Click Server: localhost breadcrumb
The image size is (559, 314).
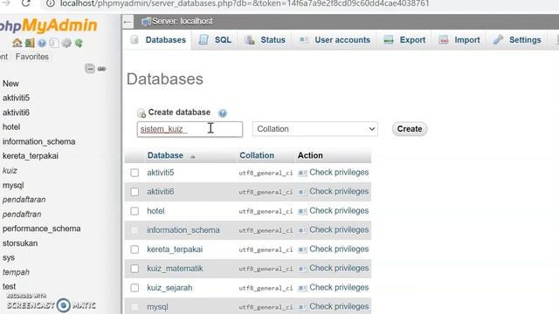click(x=183, y=21)
